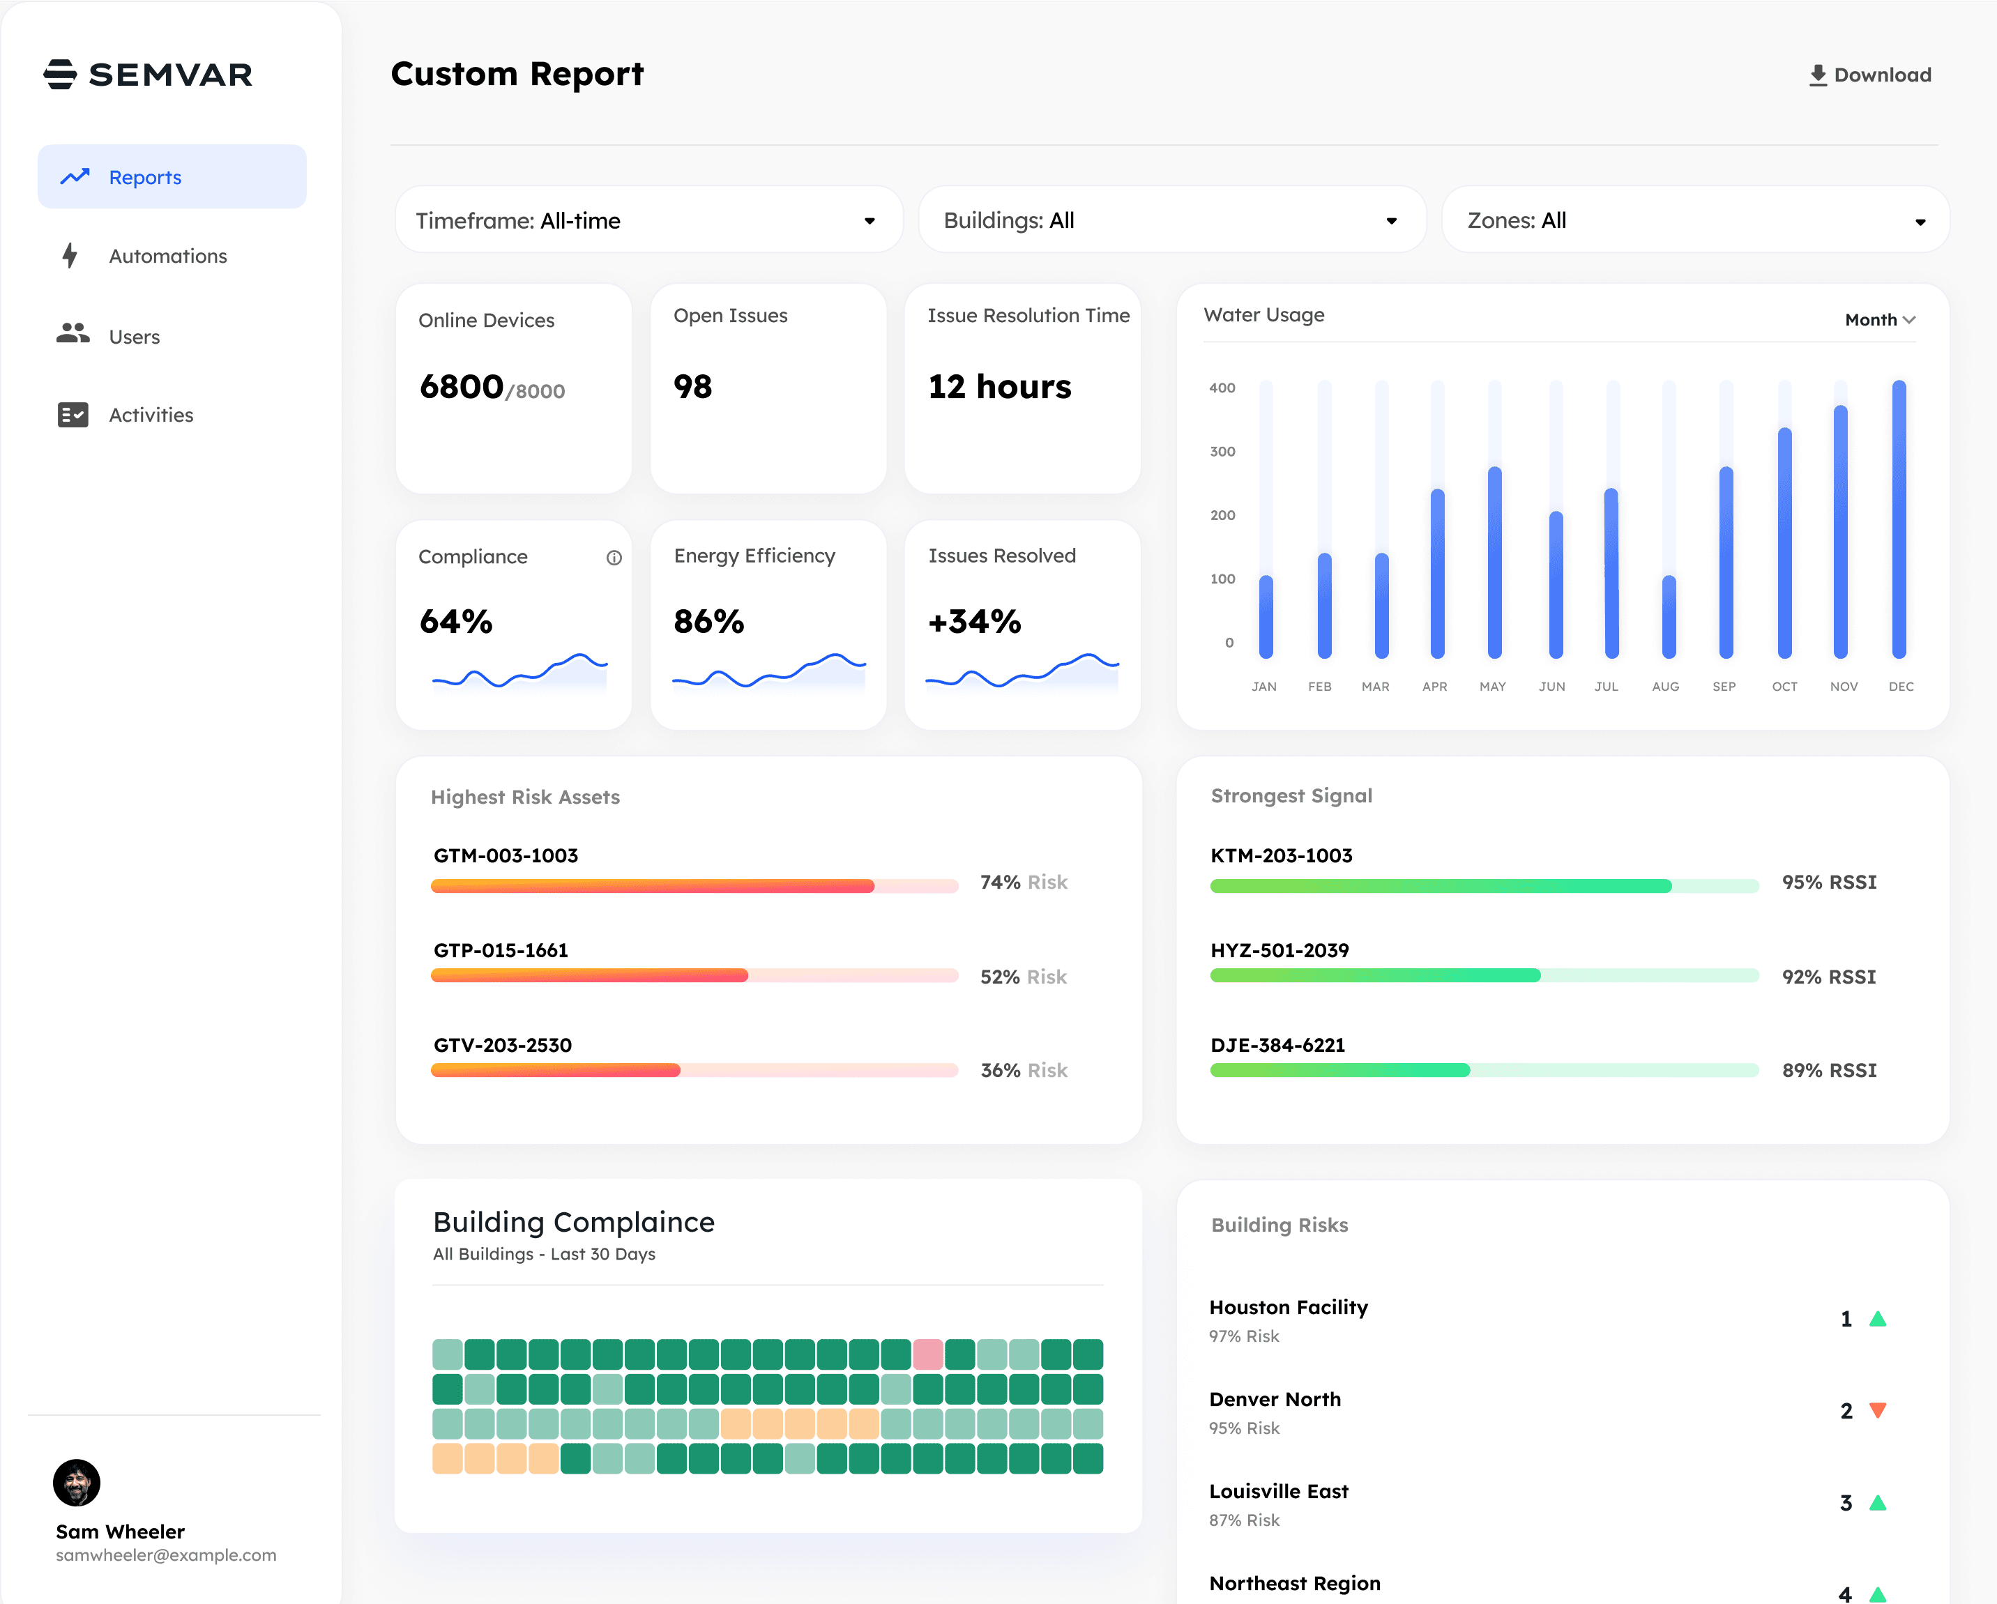Click the Activities checklist icon
The image size is (1997, 1604).
click(x=73, y=415)
